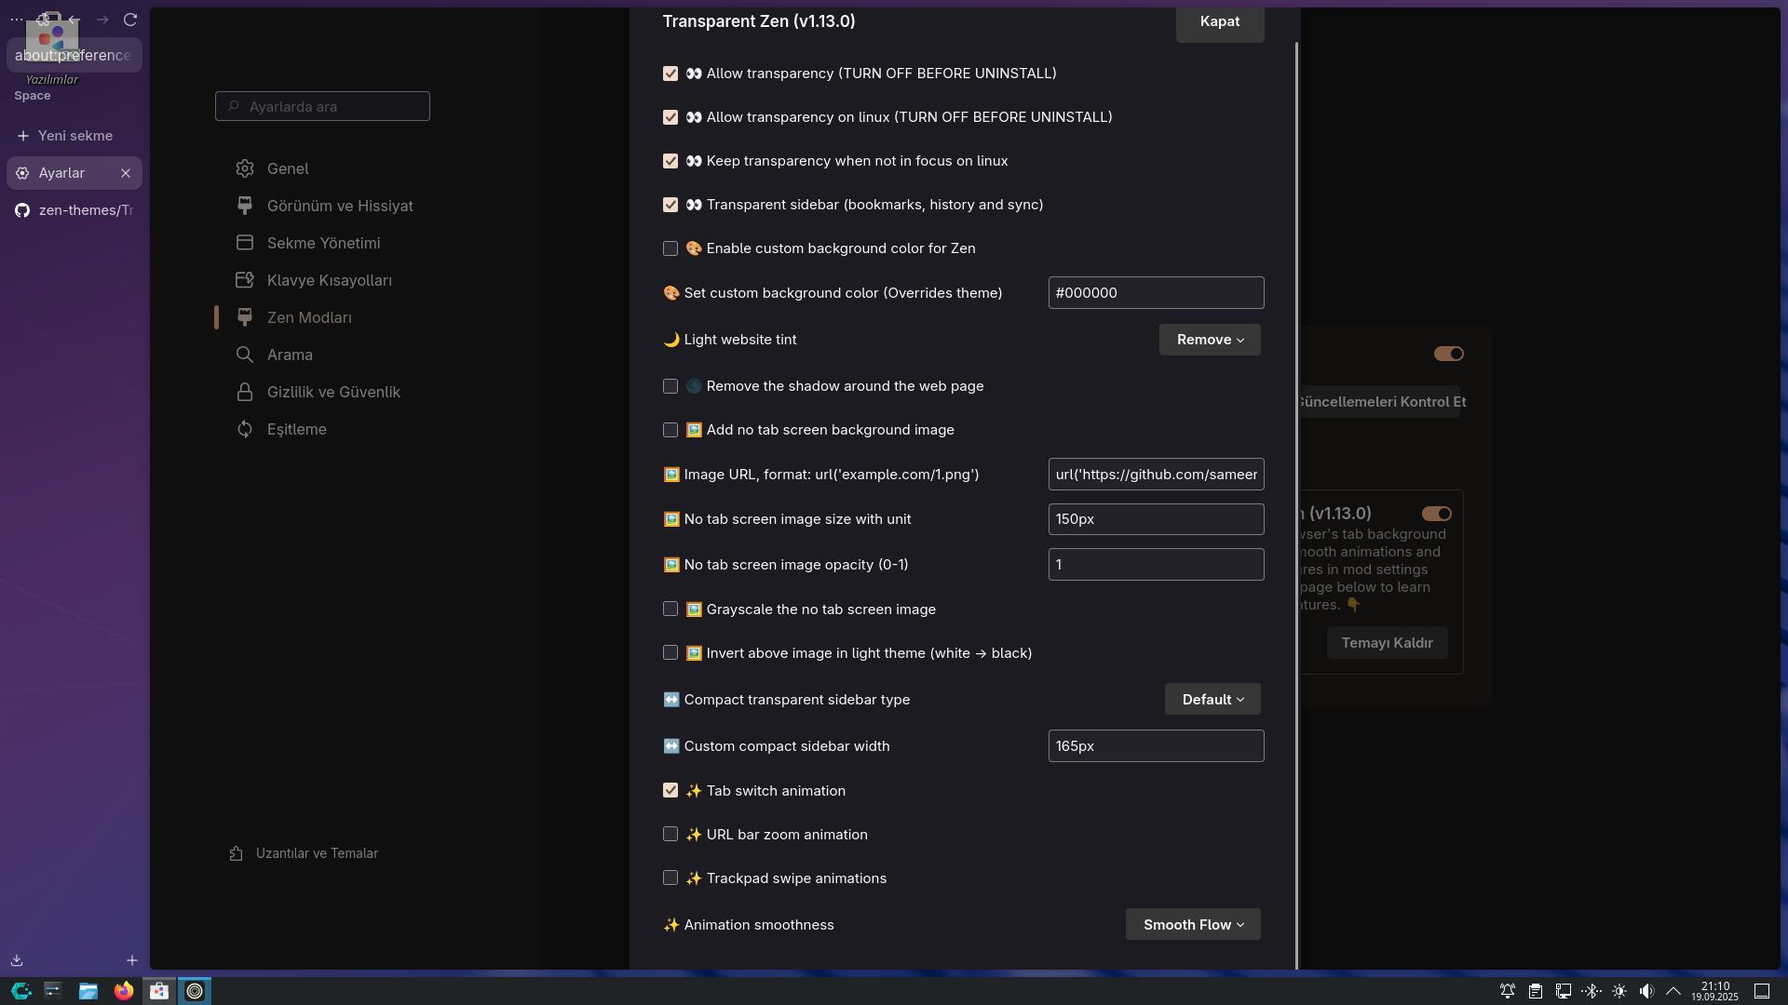Switch to the zen-themes GitHub tab
The height and width of the screenshot is (1005, 1788).
[74, 210]
